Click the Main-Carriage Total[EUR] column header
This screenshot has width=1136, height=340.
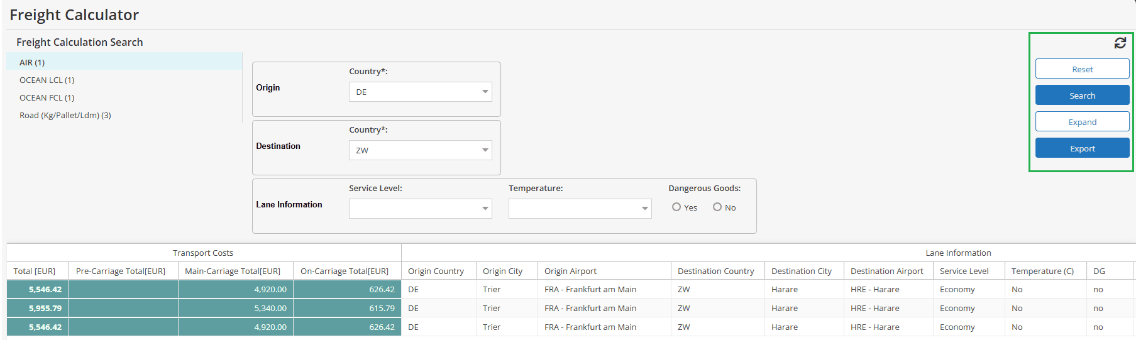[236, 271]
